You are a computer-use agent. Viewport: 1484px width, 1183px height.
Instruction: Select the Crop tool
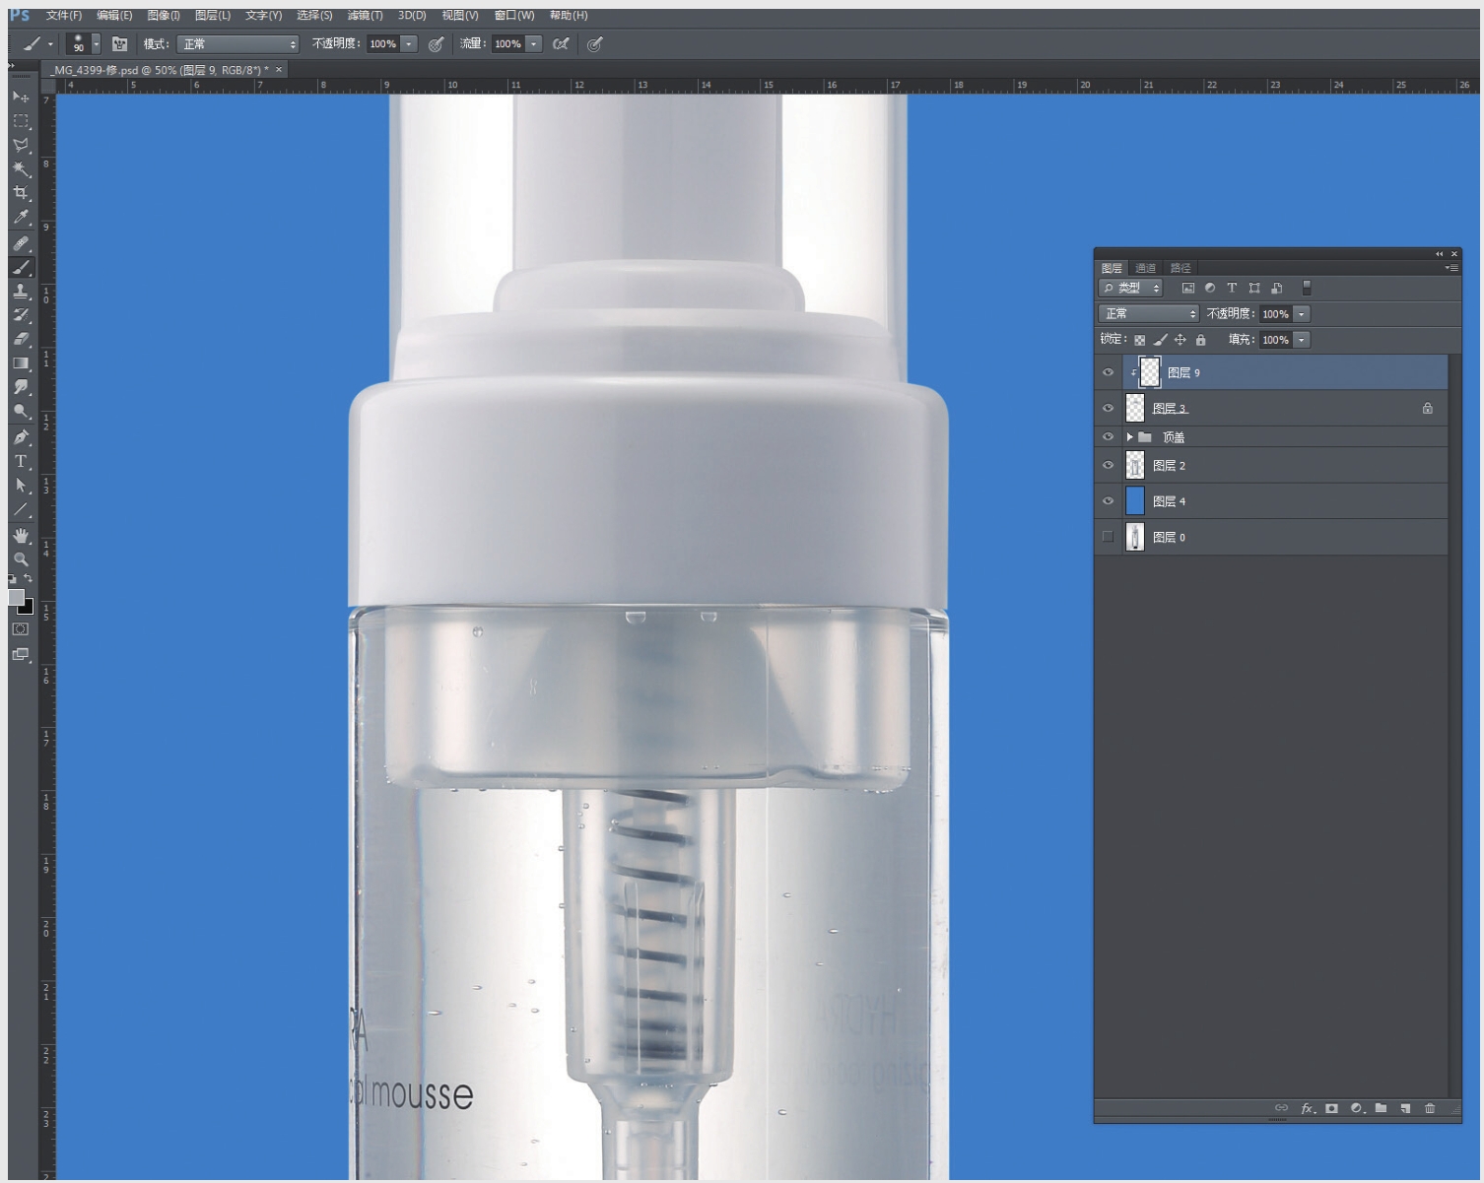(21, 193)
